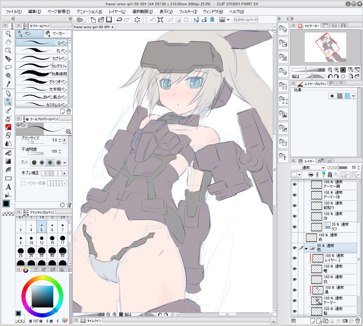
Task: Choose the カブラペン sub tool
Action: pyautogui.click(x=42, y=58)
